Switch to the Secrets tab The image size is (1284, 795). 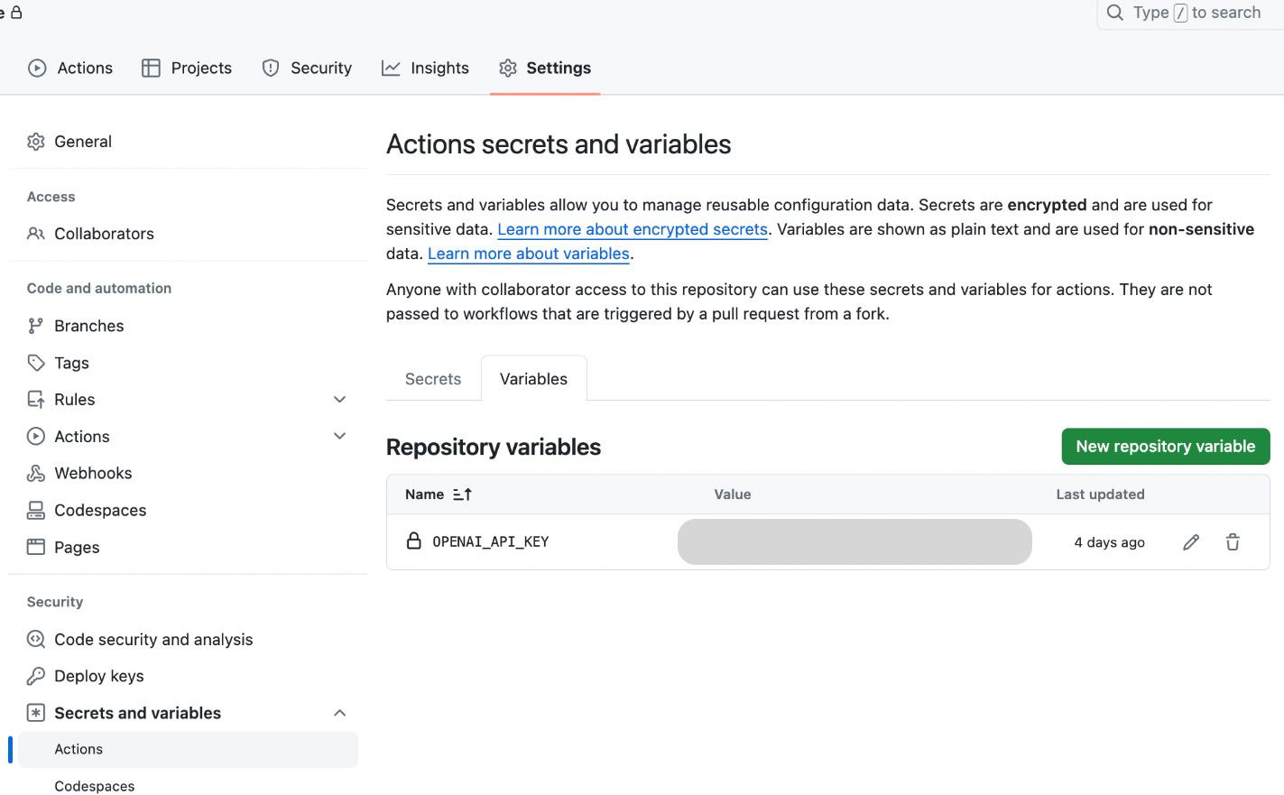432,378
